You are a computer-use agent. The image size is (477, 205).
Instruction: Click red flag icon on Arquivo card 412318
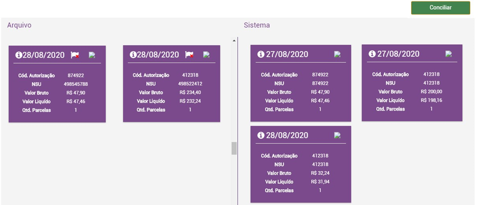tap(189, 55)
